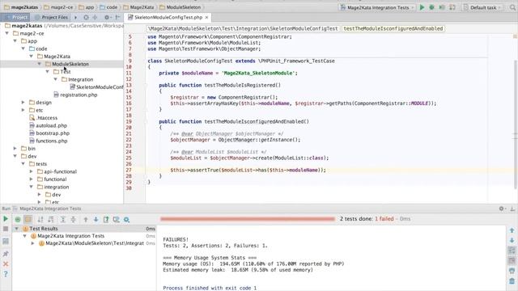Clear console output with trash icon
Screen dimensions: 518x291
coord(512,280)
